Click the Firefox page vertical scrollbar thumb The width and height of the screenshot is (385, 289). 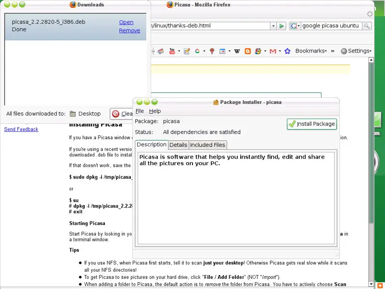(x=371, y=143)
